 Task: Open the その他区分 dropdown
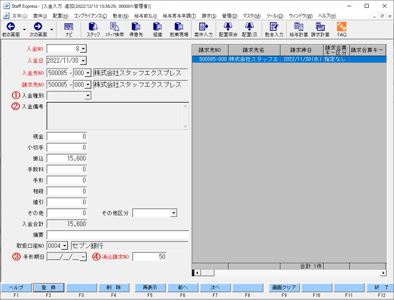pyautogui.click(x=174, y=213)
